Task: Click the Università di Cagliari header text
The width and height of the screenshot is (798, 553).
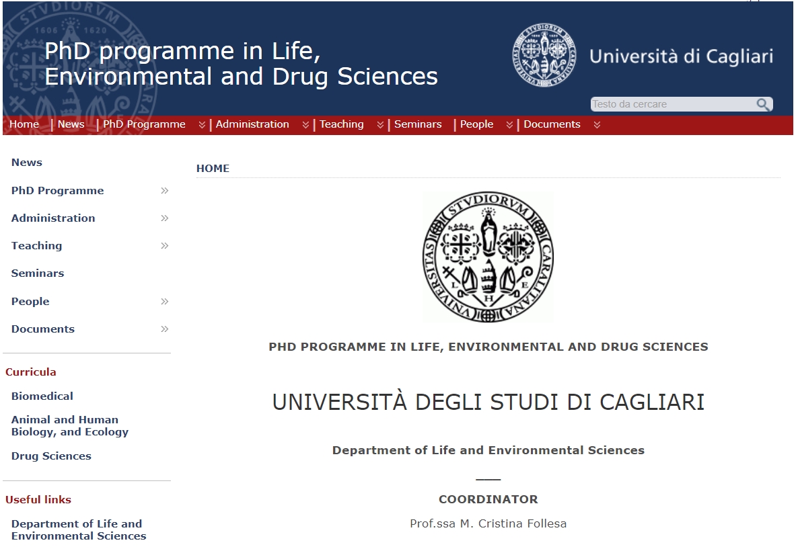Action: 682,56
